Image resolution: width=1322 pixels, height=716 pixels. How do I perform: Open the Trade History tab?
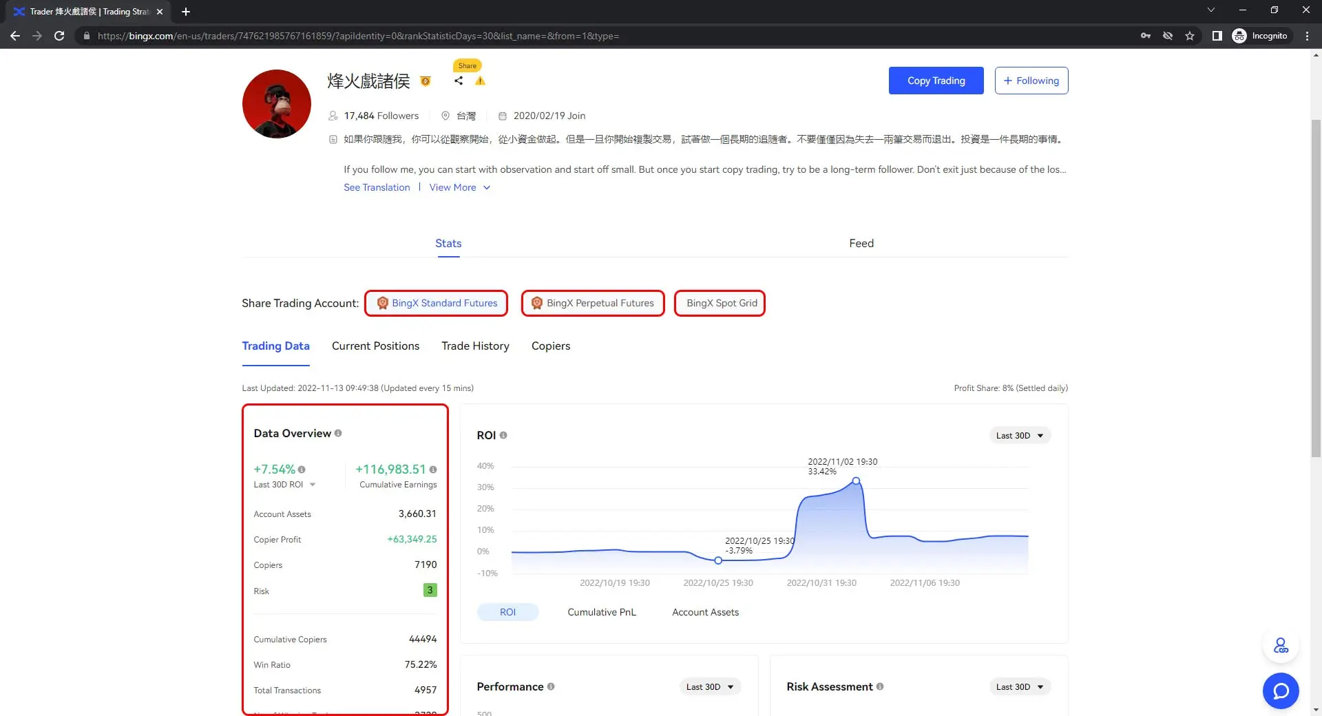[475, 346]
